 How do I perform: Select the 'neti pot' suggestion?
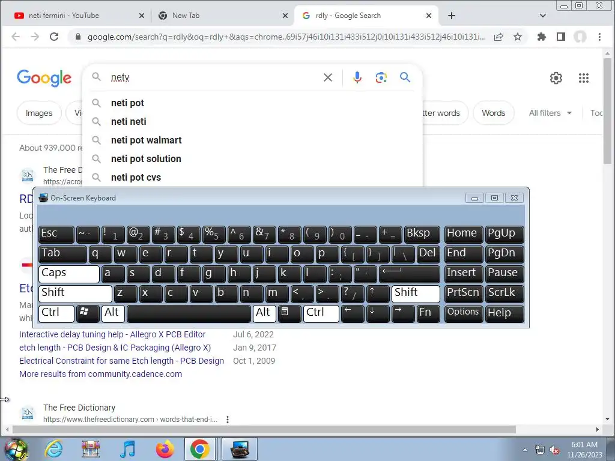(x=252, y=103)
